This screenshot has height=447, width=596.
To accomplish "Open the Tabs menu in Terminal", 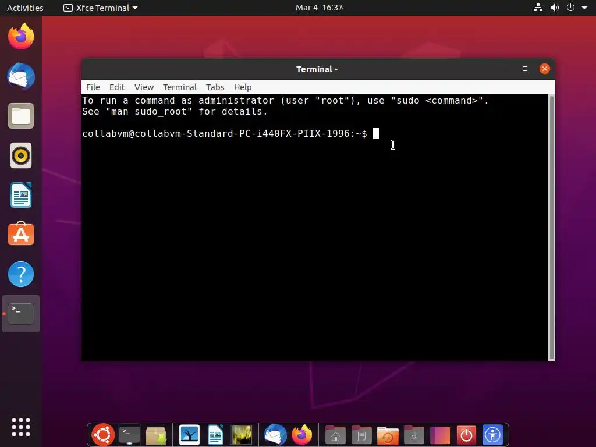I will point(215,87).
